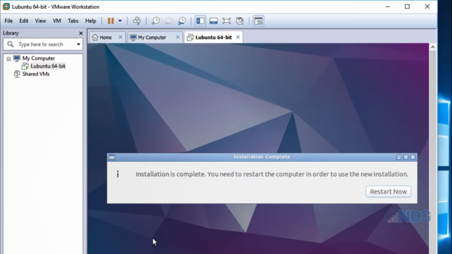Screen dimensions: 452x254
Task: Close the Library panel
Action: (81, 33)
